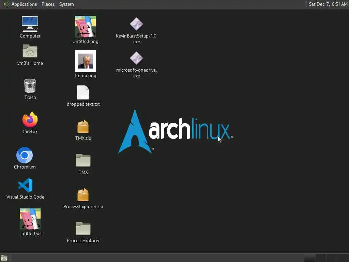349x262 pixels.
Task: Open the Places menu
Action: 48,4
